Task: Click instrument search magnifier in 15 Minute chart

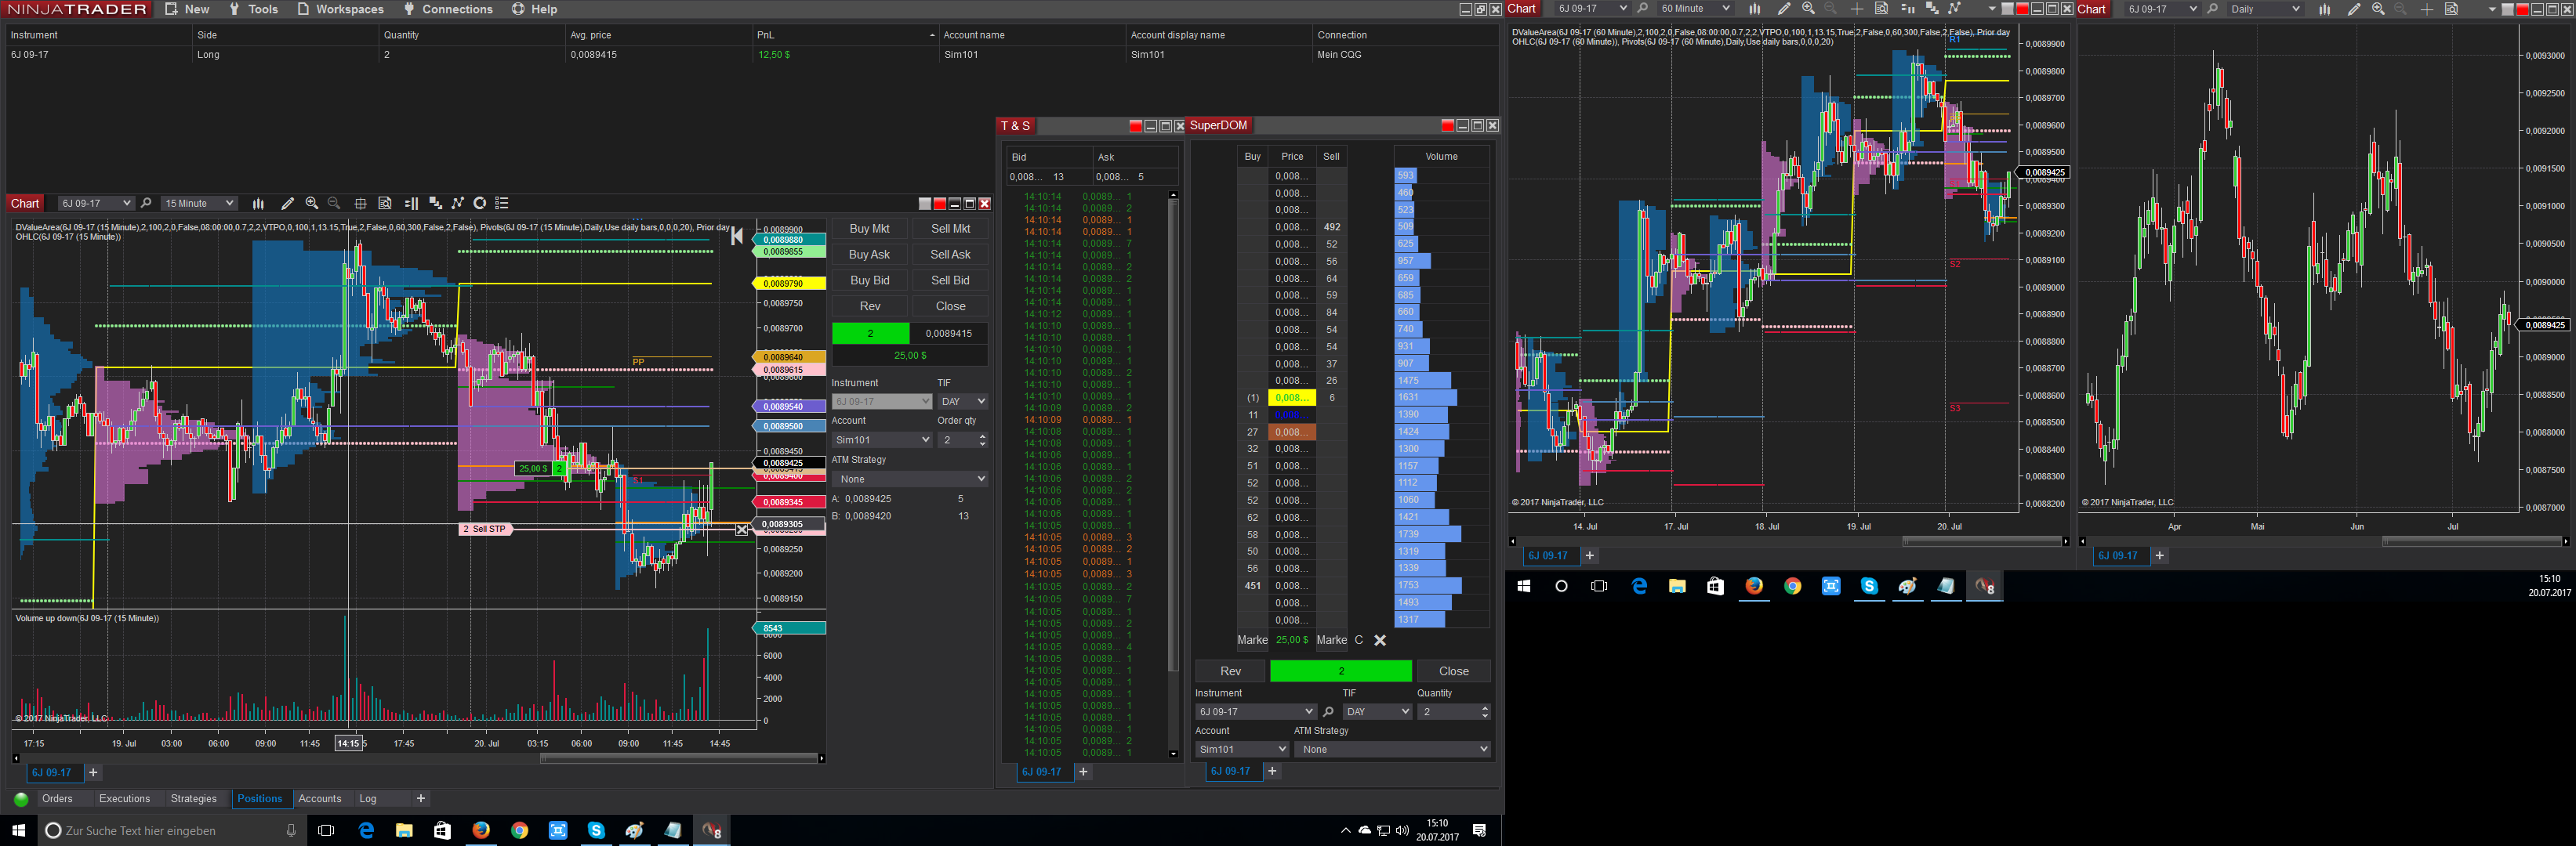Action: point(146,204)
